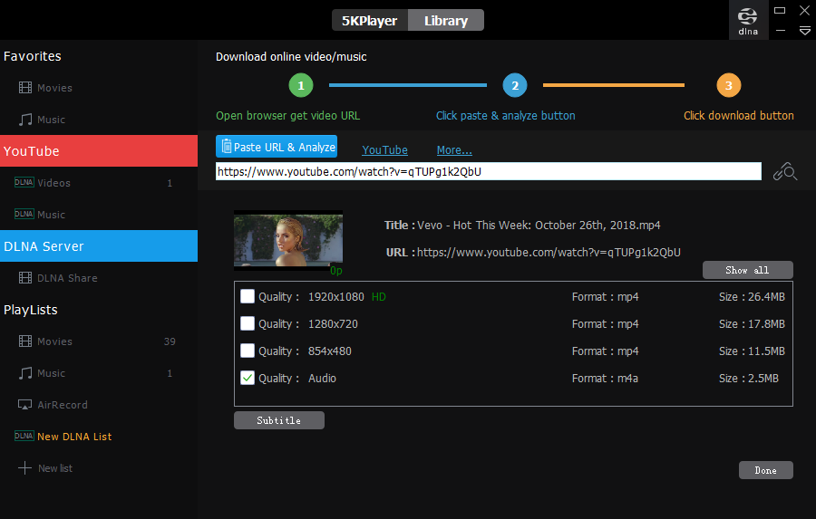Click the video thumbnail preview
The image size is (816, 519).
[x=288, y=240]
